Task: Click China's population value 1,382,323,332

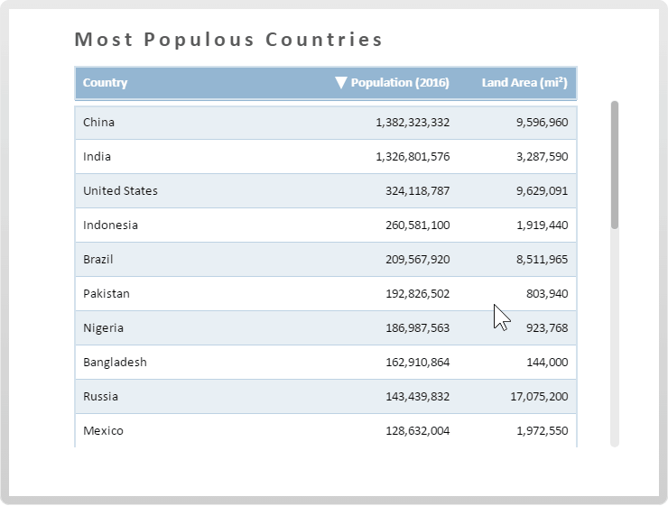Action: (x=413, y=123)
